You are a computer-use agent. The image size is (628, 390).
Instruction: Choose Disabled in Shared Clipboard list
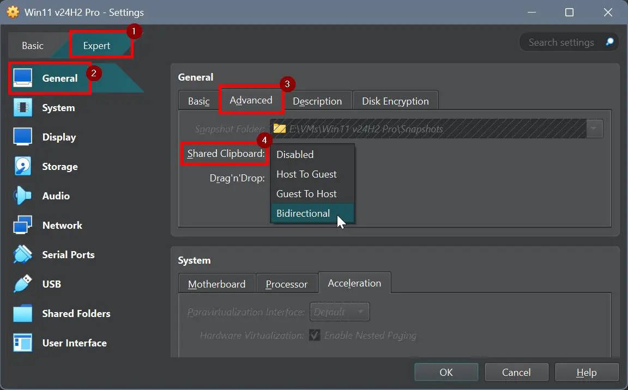pyautogui.click(x=312, y=154)
